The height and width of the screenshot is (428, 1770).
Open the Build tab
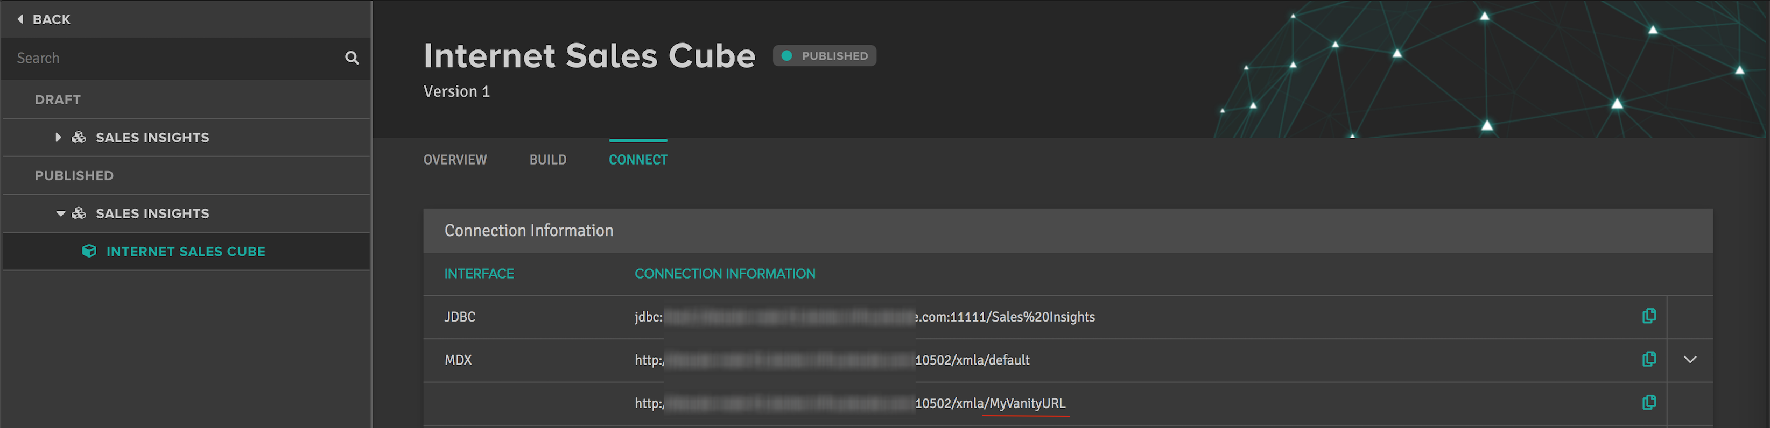(x=547, y=160)
